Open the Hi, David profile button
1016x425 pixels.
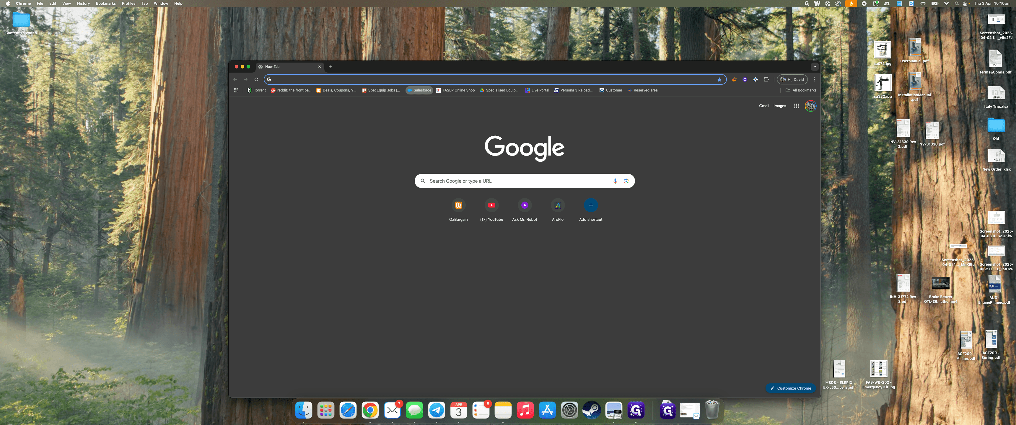point(792,80)
